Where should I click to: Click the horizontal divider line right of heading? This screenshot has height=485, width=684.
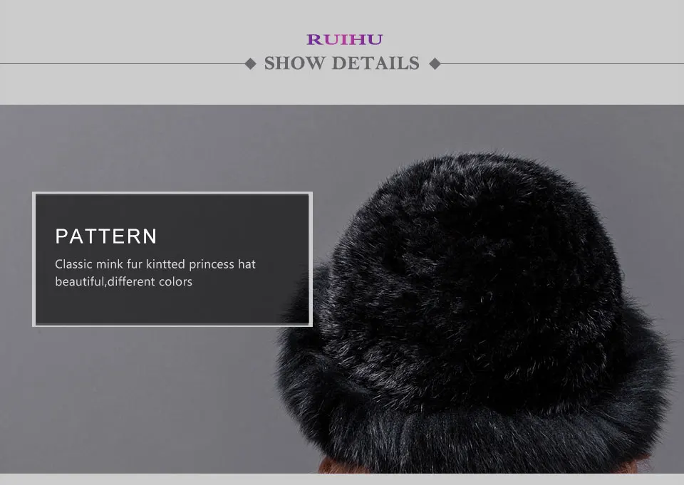(x=562, y=63)
